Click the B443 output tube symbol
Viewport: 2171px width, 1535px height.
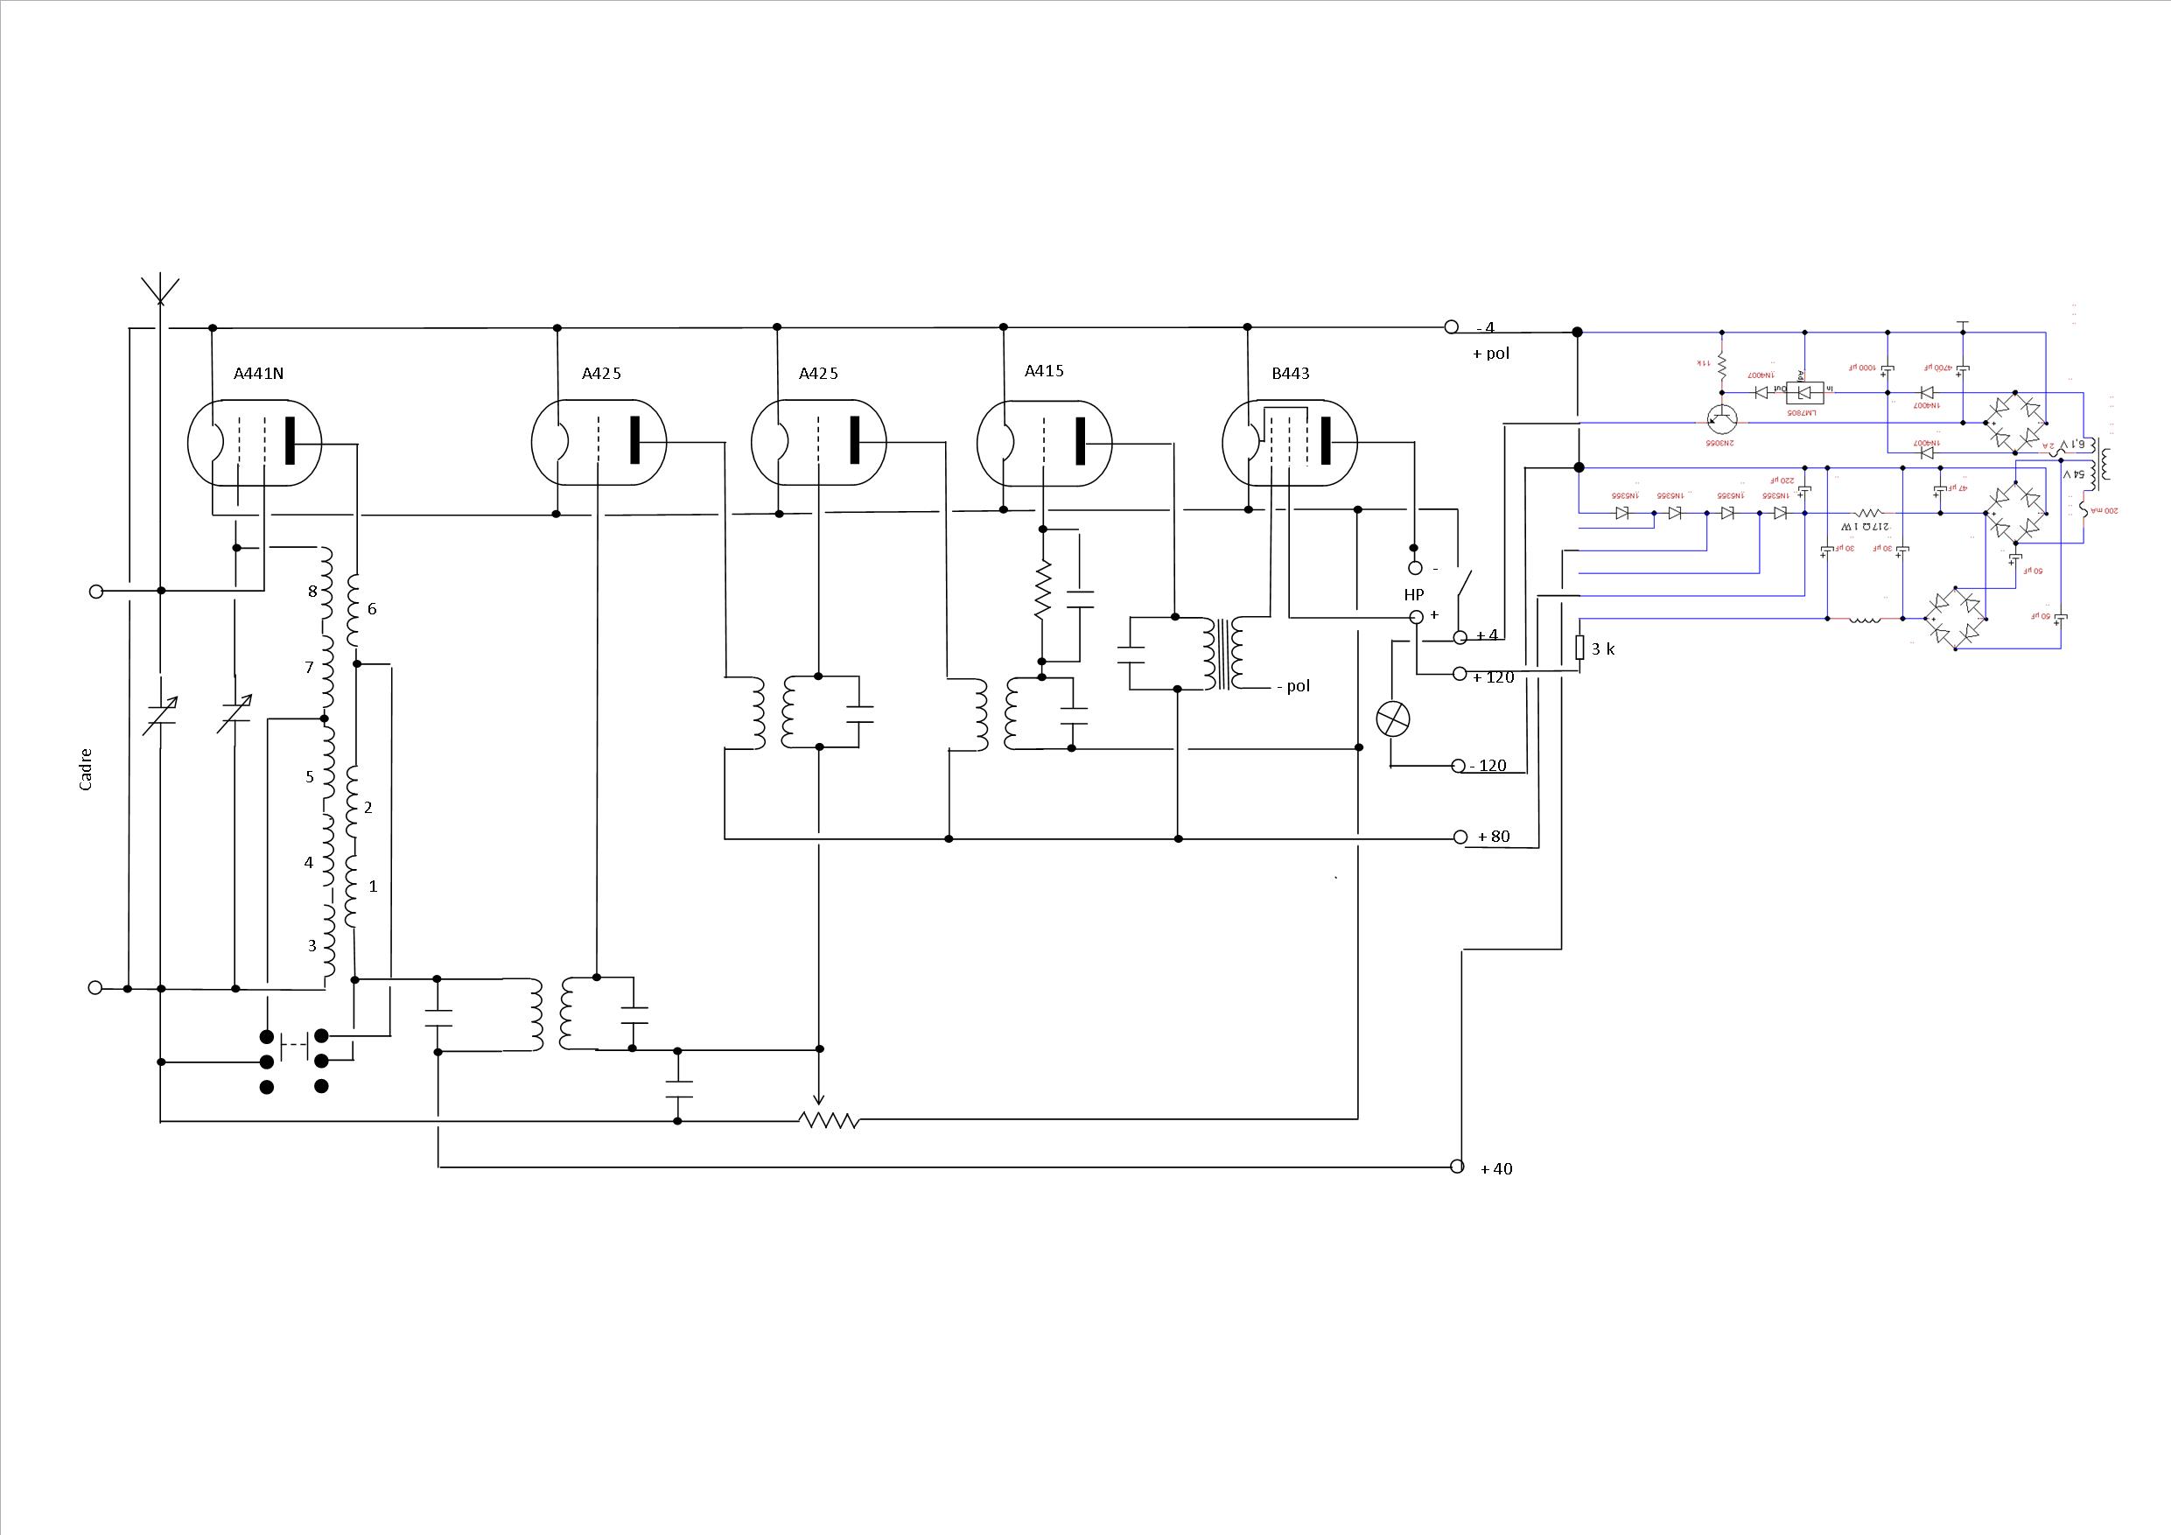click(x=1290, y=443)
